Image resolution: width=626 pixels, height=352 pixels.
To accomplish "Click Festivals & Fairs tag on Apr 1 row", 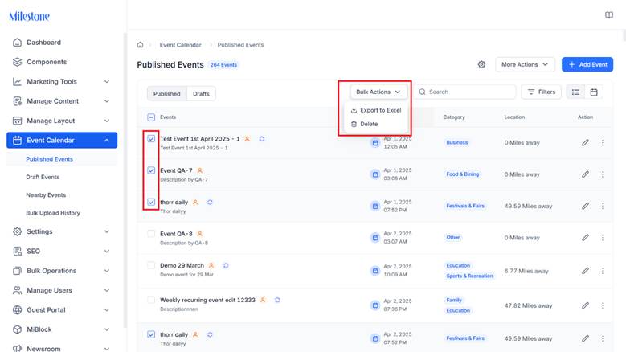I will pyautogui.click(x=465, y=206).
